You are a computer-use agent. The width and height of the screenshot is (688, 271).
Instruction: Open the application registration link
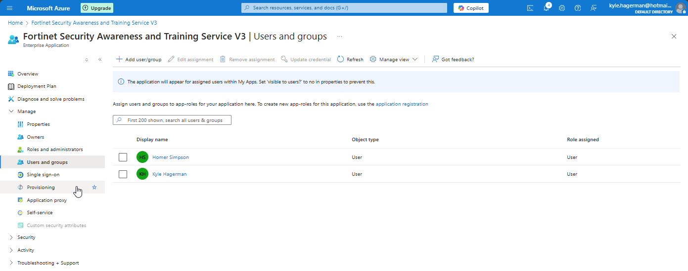(x=402, y=104)
